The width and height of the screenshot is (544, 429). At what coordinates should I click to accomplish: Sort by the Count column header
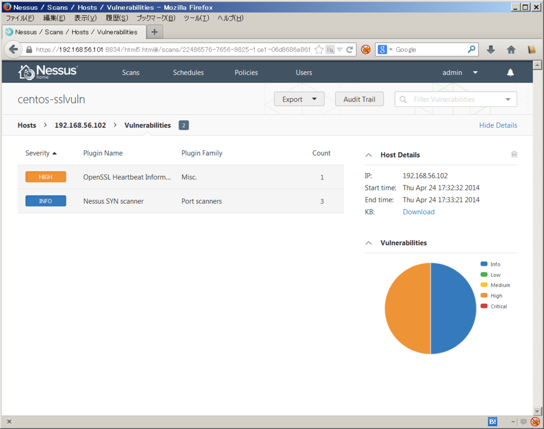(321, 153)
